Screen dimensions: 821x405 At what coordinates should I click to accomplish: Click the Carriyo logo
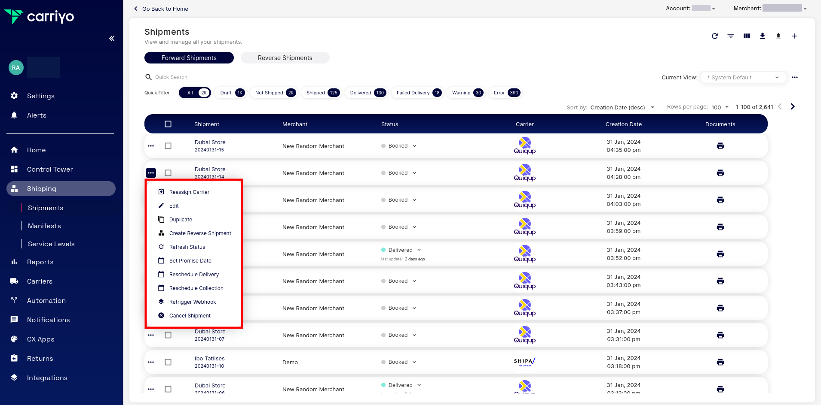click(x=39, y=16)
